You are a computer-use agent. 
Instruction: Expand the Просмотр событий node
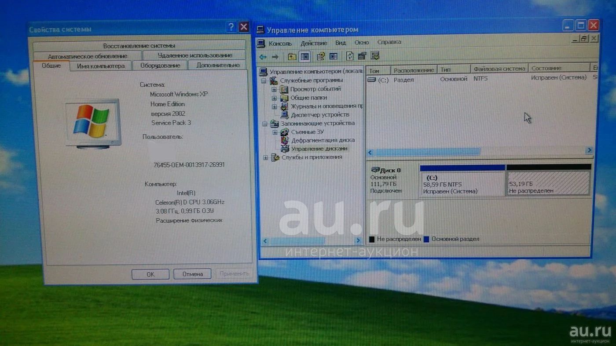[x=274, y=89]
